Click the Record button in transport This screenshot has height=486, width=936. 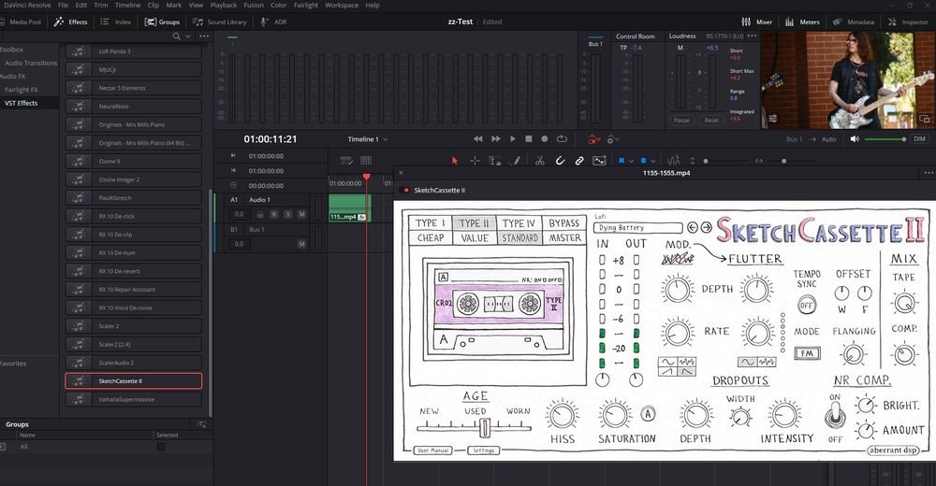coord(546,139)
